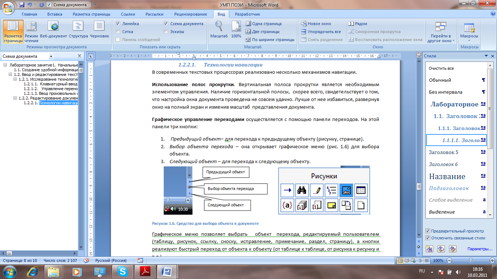Click the spelling check status bar icon
497x279 pixels.
tap(86, 260)
